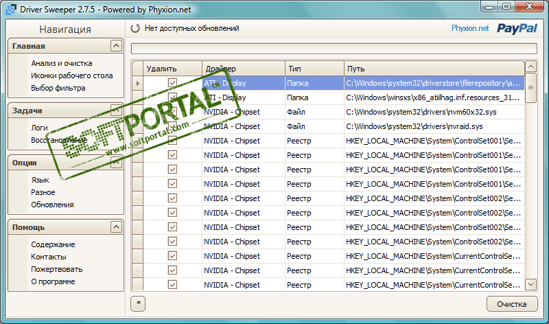The height and width of the screenshot is (324, 549).
Task: Open the Контакты help page
Action: click(48, 257)
